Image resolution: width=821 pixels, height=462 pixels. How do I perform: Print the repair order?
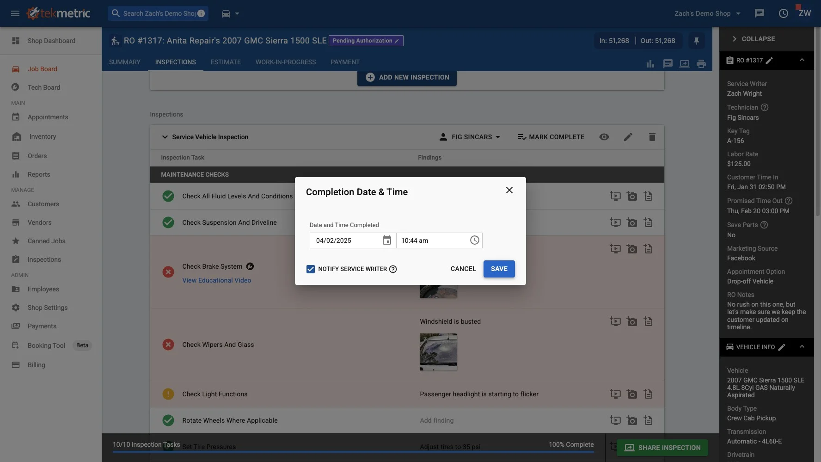point(701,64)
